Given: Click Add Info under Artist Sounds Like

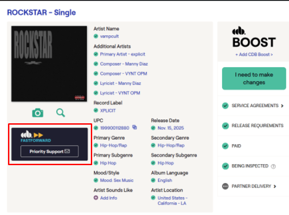Looking at the screenshot, I should point(109,198).
